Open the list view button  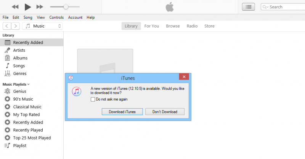[249, 7]
